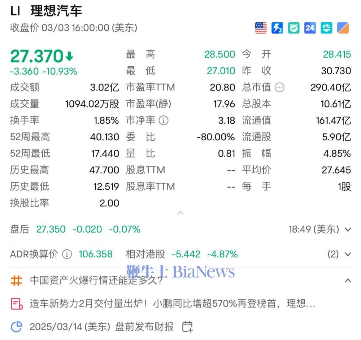The width and height of the screenshot is (361, 340).
Task: Tap the ADR换算价 value 106.358
Action: click(x=96, y=254)
